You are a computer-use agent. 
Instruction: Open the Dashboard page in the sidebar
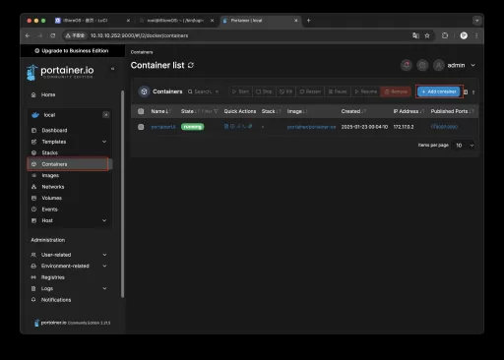(54, 130)
